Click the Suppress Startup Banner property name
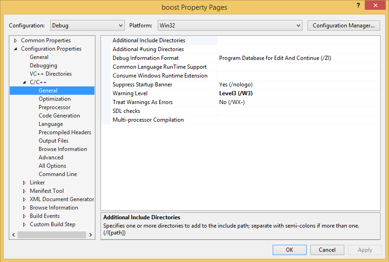The image size is (389, 262). 142,85
